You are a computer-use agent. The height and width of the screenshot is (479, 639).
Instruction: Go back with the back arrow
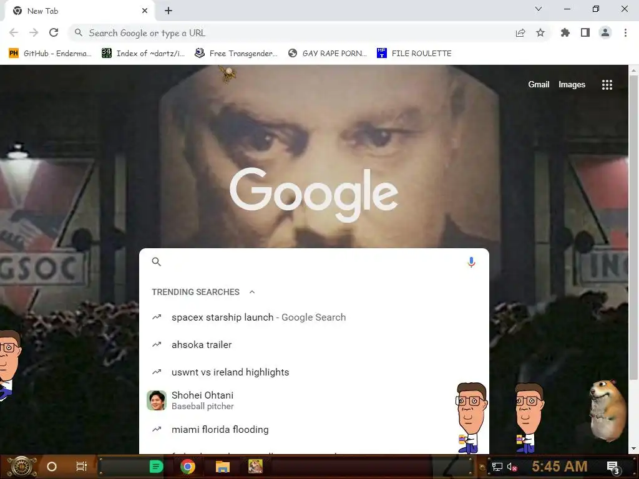(x=14, y=32)
